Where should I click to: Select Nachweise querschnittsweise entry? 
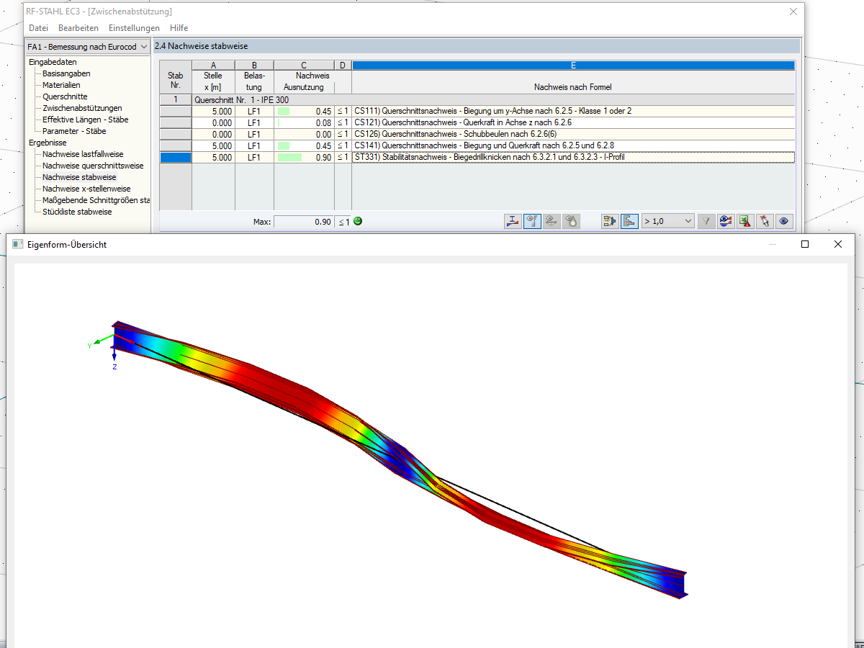point(93,166)
